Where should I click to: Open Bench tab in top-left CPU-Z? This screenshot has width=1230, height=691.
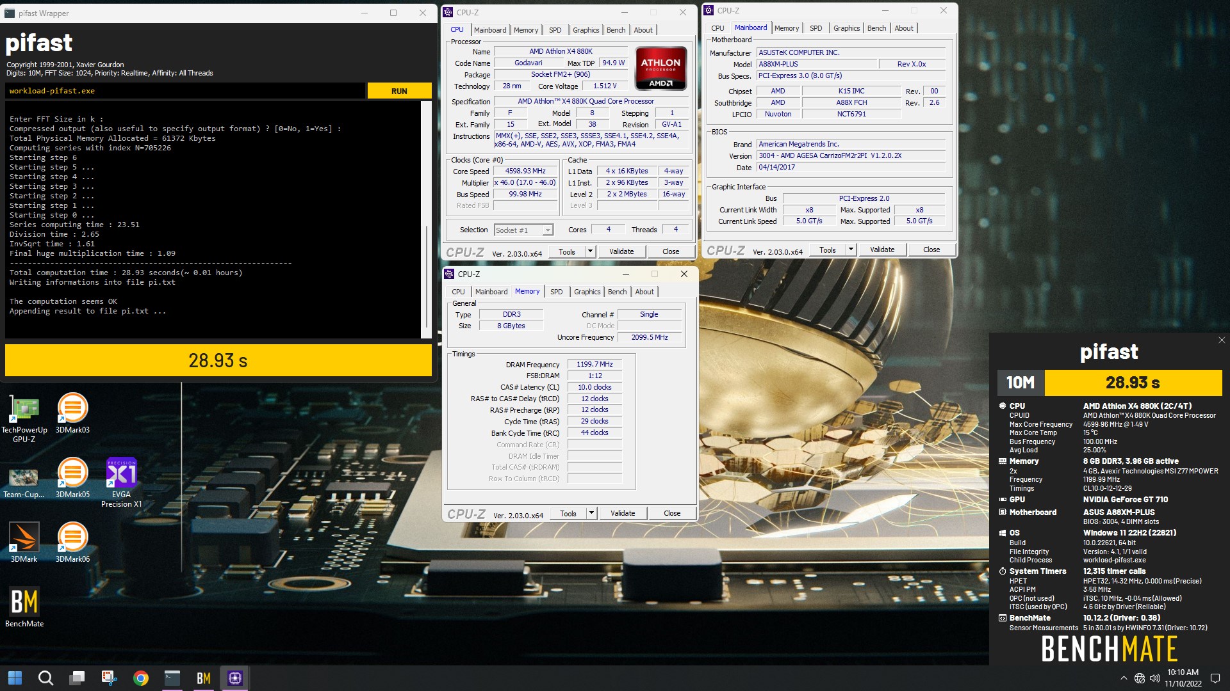coord(616,30)
